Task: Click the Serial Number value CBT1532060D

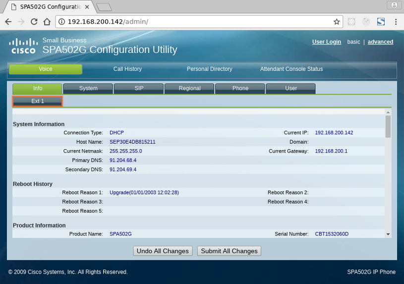Action: pos(332,234)
